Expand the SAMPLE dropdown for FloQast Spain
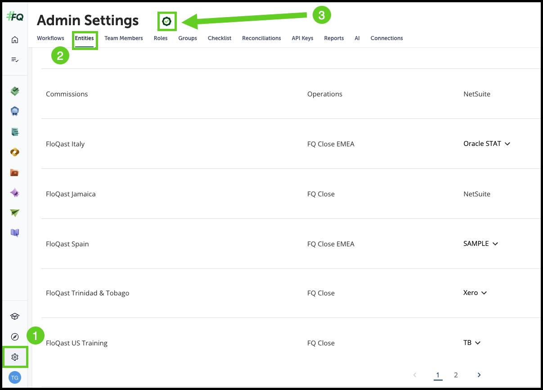The height and width of the screenshot is (390, 543). pos(480,244)
